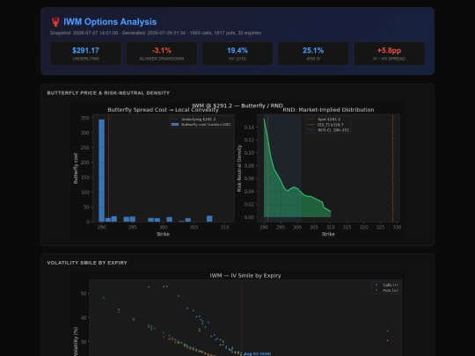
Task: Click the Aug 03 expiry annotation on the smile chart
Action: [x=258, y=353]
